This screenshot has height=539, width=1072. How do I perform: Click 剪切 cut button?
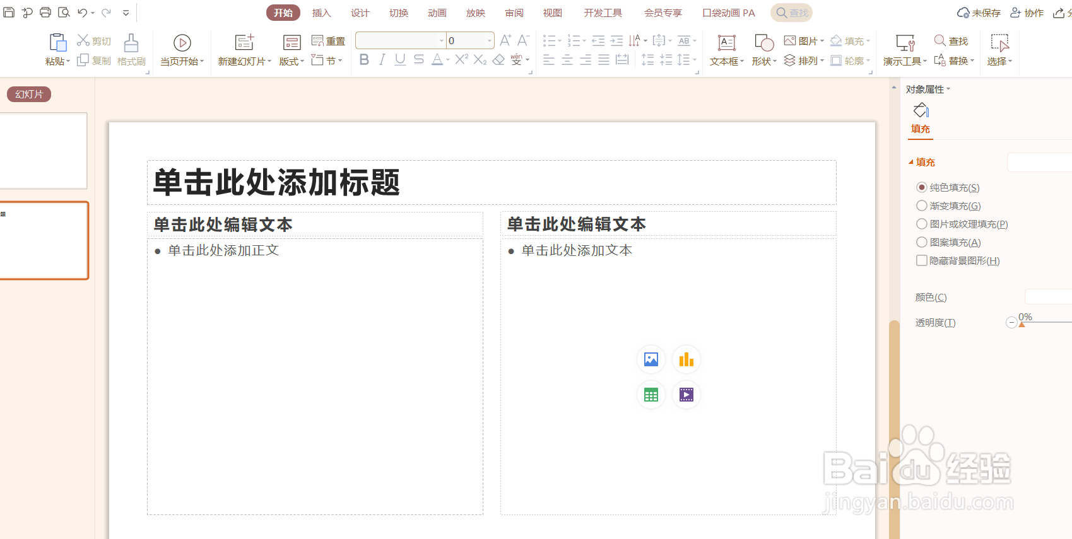coord(94,41)
